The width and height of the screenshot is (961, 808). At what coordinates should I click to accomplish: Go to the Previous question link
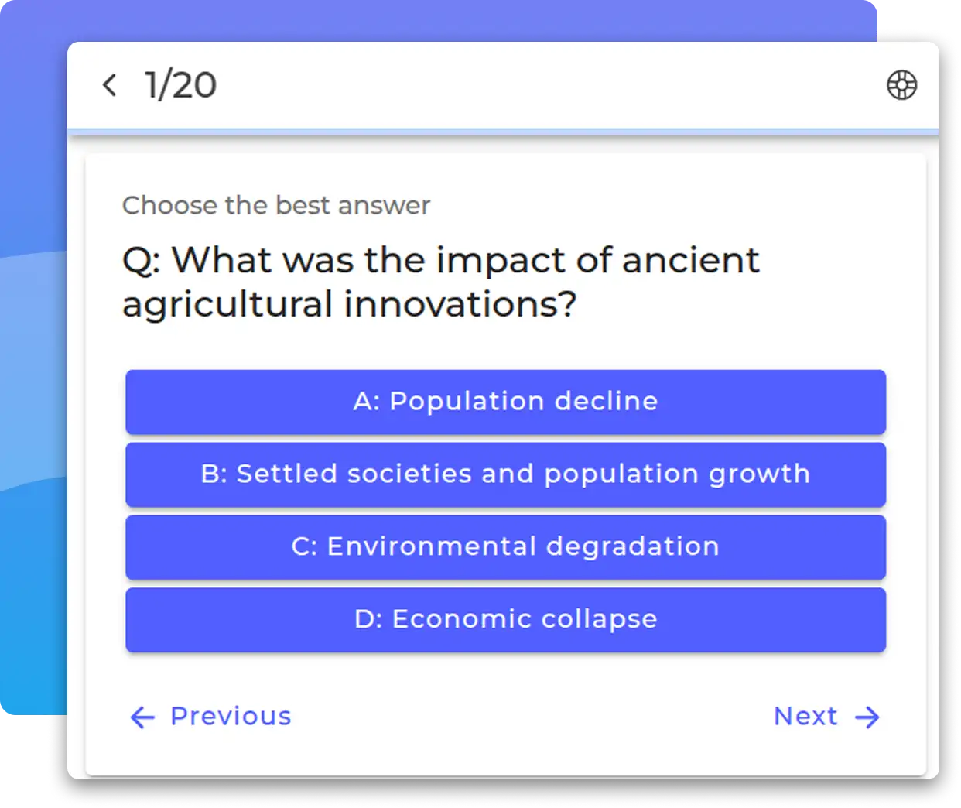click(x=231, y=717)
